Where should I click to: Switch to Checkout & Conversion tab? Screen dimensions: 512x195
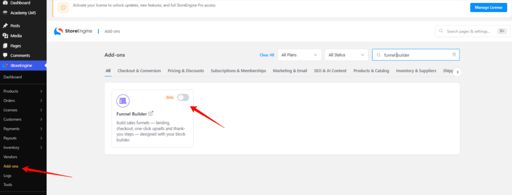(x=139, y=70)
